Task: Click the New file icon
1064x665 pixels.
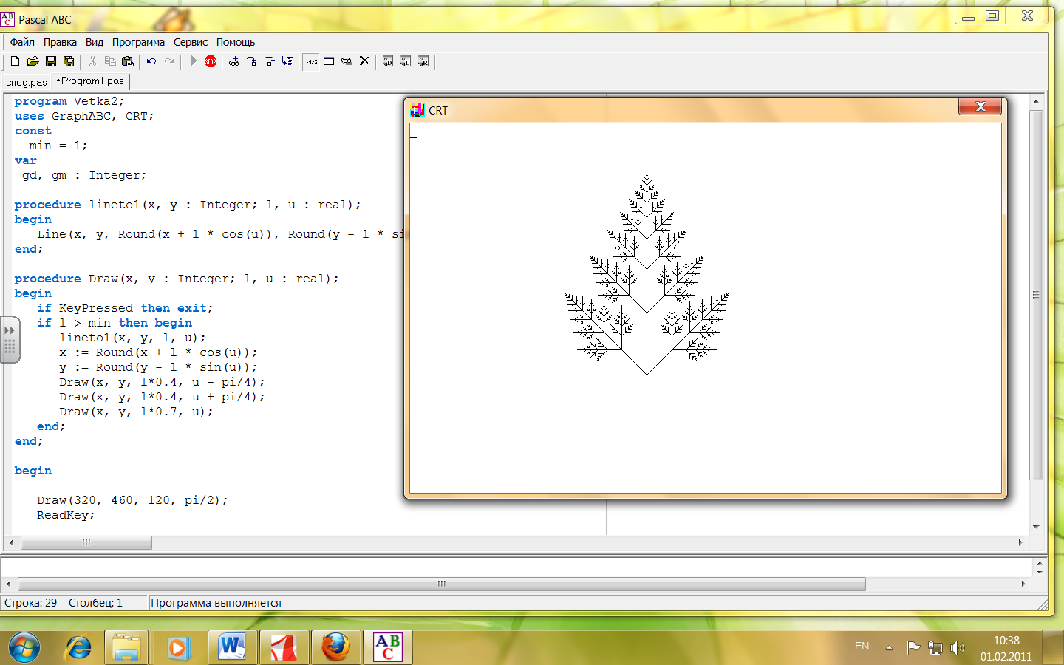Action: point(15,61)
